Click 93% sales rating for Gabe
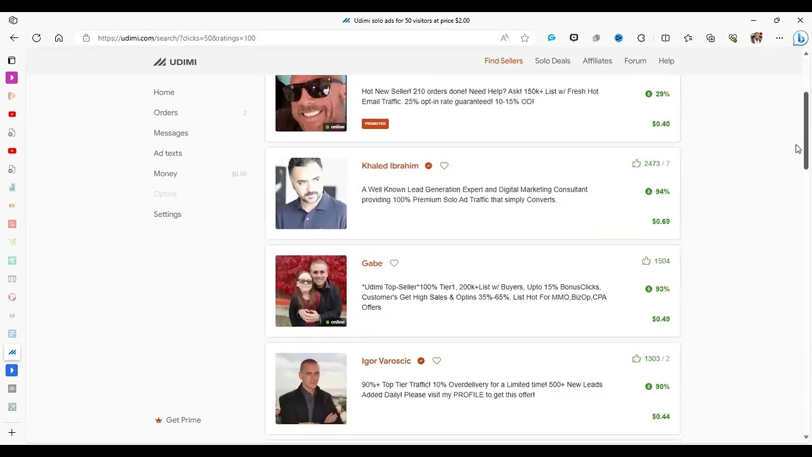This screenshot has height=457, width=812. point(657,289)
